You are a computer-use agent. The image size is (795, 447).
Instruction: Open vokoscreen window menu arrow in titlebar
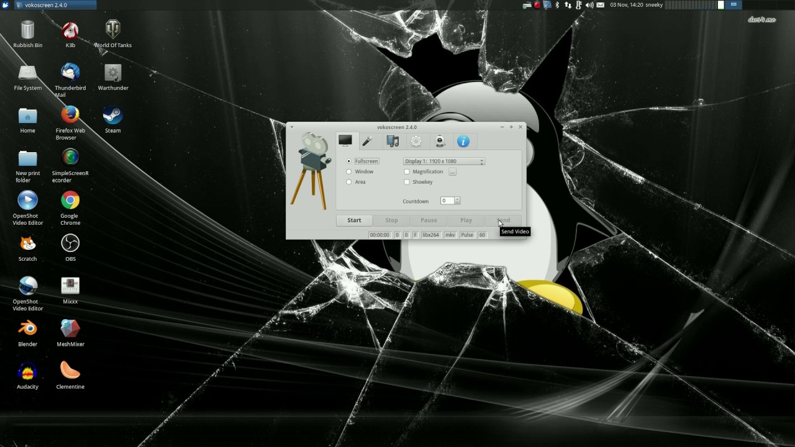pyautogui.click(x=292, y=127)
